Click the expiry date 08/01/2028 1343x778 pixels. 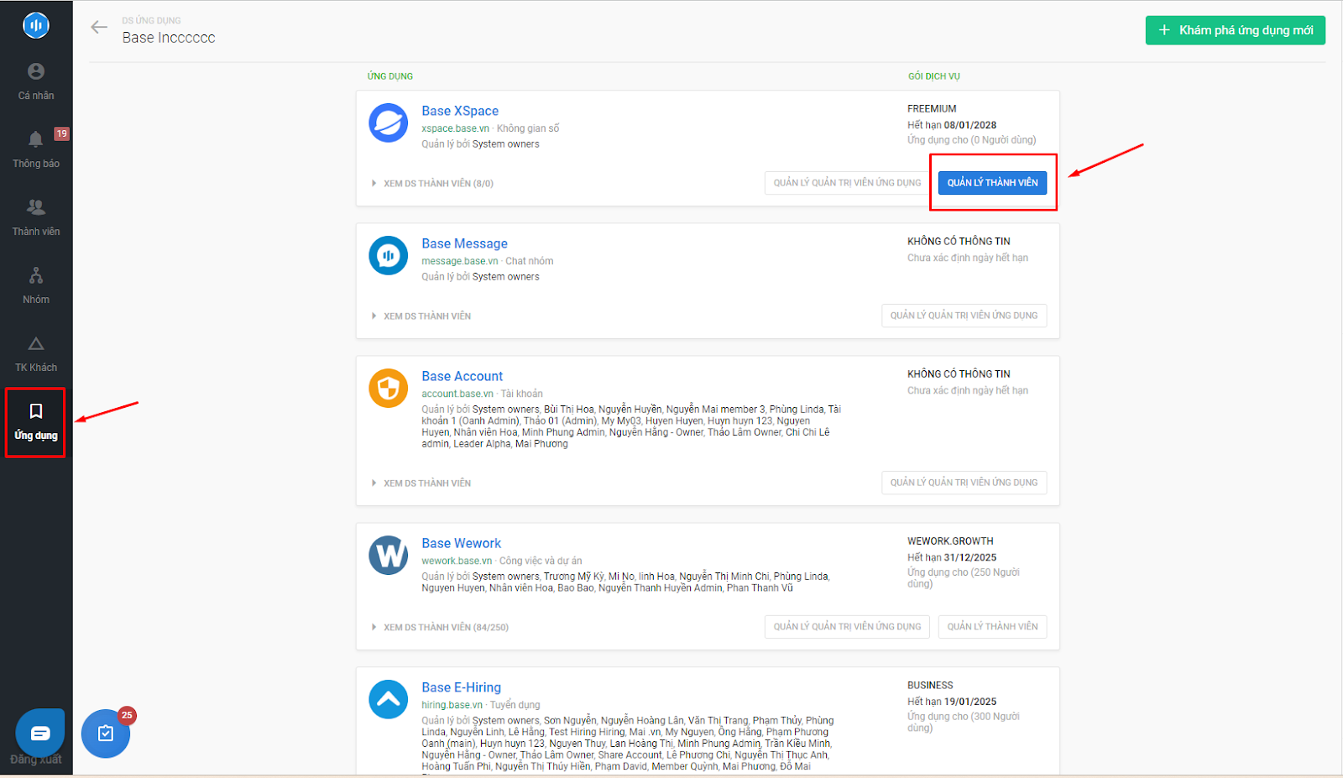click(970, 125)
